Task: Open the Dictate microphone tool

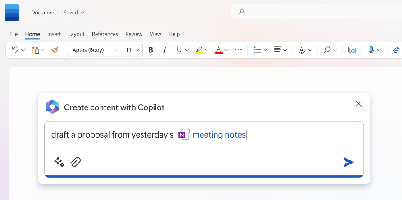Action: tap(371, 50)
